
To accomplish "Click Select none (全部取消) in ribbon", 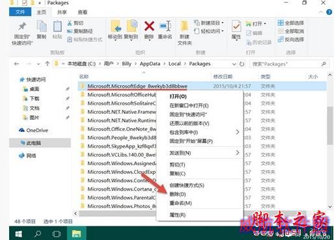I will click(291, 31).
